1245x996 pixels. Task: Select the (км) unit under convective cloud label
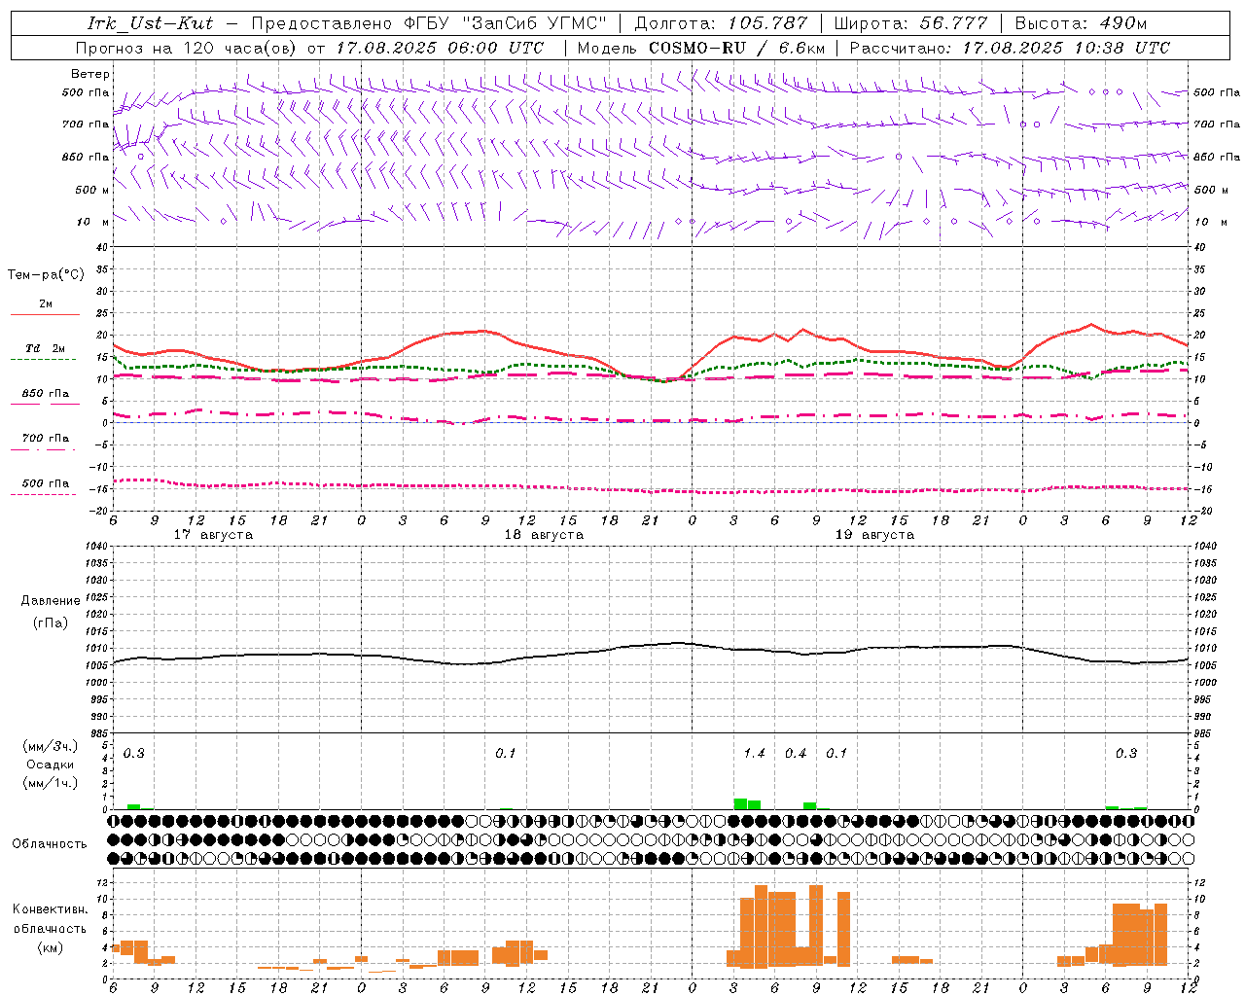50,947
